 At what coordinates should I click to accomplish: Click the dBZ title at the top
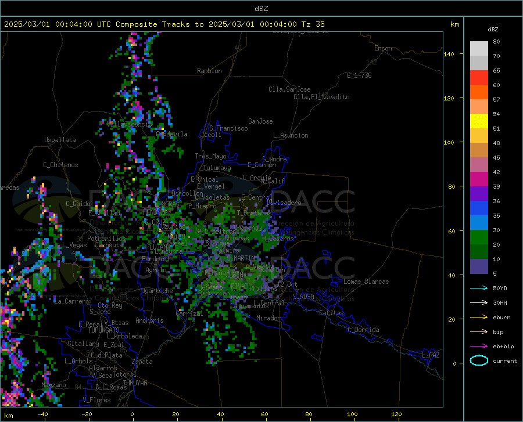pos(261,9)
